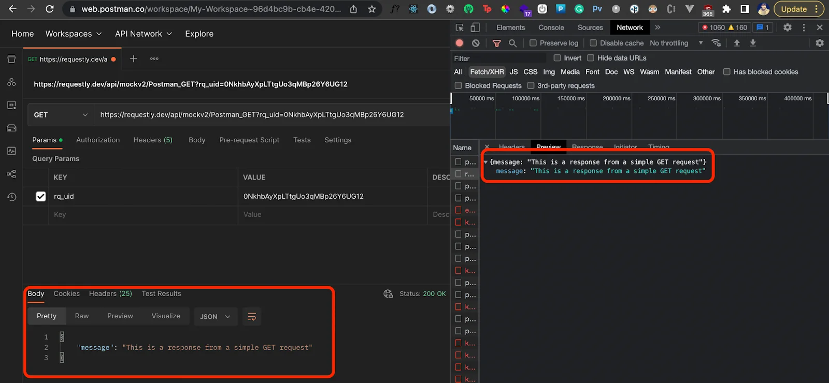The width and height of the screenshot is (829, 383).
Task: Clear the network log
Action: point(476,43)
